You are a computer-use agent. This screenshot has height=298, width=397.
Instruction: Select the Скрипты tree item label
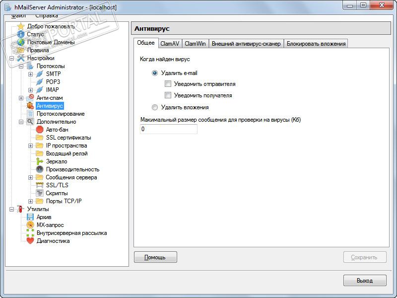pyautogui.click(x=57, y=193)
